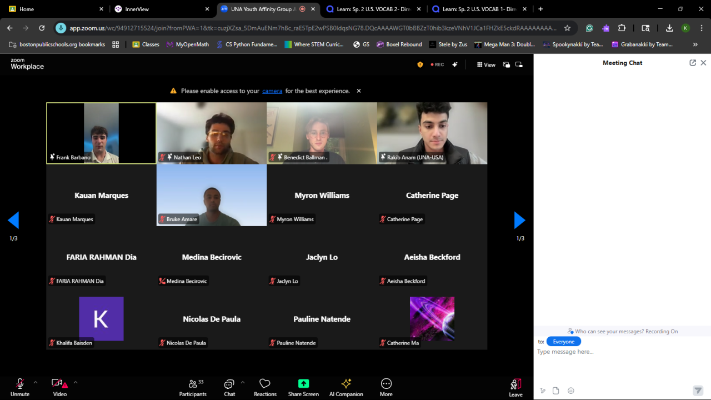Open the bookmarks bar apps grid icon
Viewport: 711px width, 400px height.
coord(116,44)
